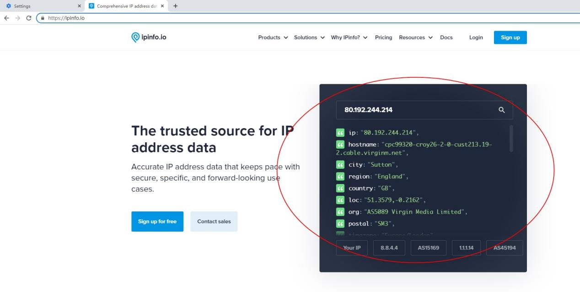Select the Your IP example button
Viewport: 580px width, 292px height.
click(x=352, y=248)
